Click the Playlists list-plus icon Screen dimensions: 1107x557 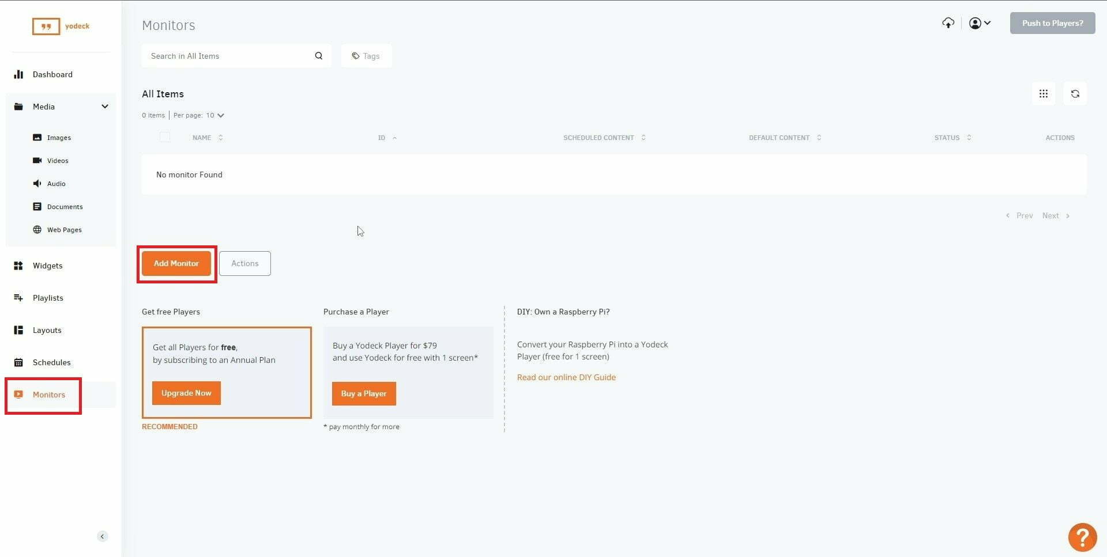pos(18,298)
